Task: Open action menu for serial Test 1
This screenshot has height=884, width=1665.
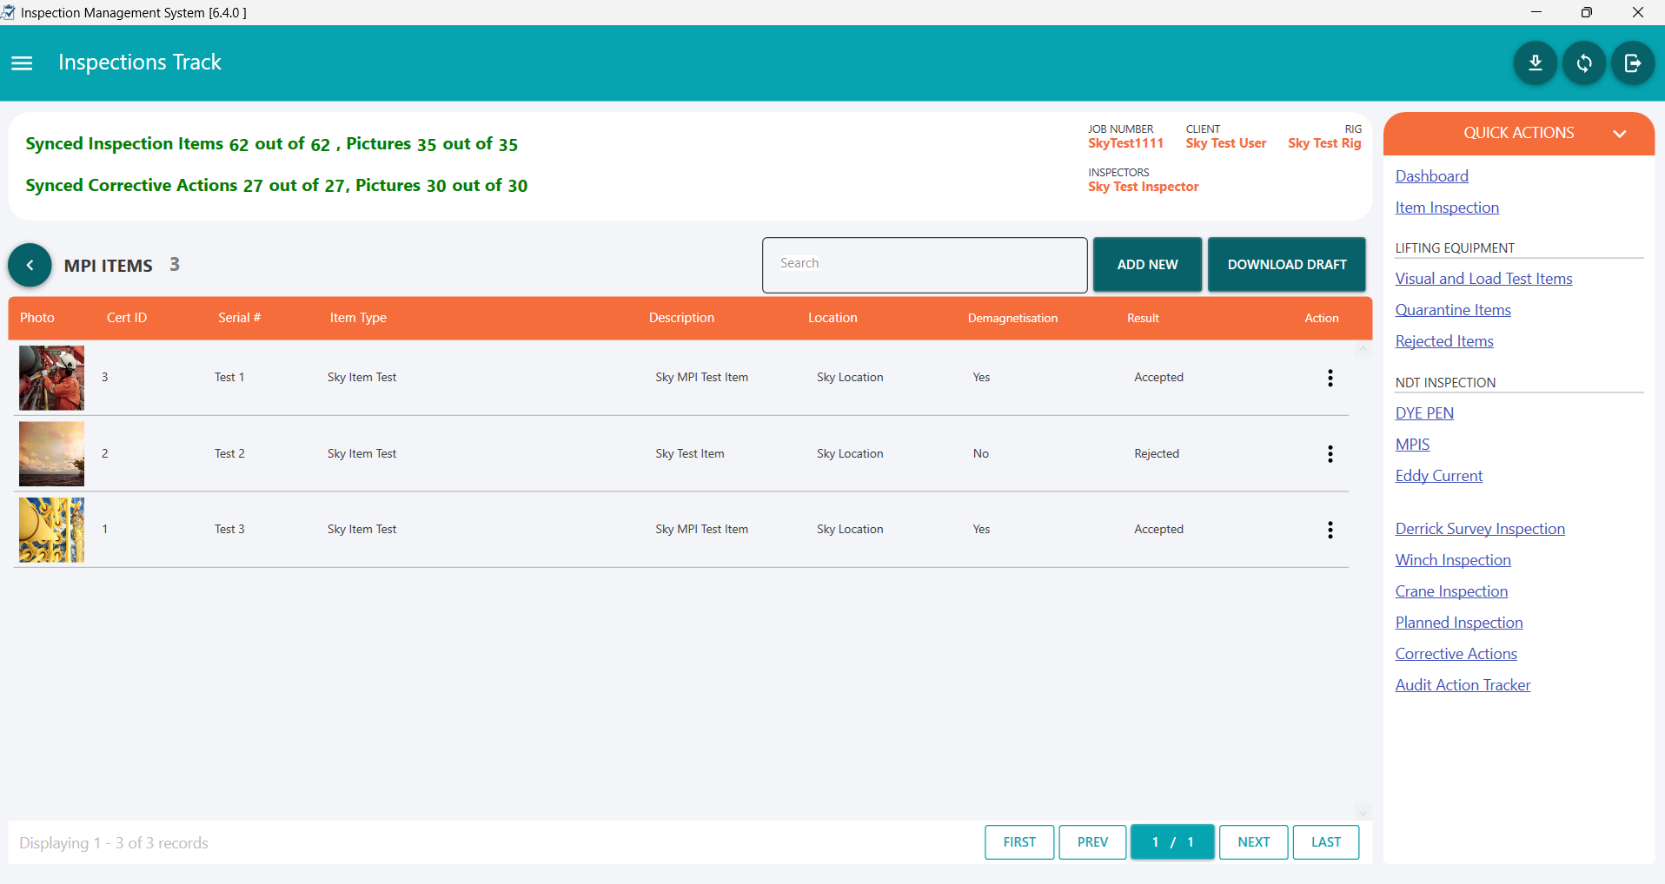Action: pos(1330,378)
